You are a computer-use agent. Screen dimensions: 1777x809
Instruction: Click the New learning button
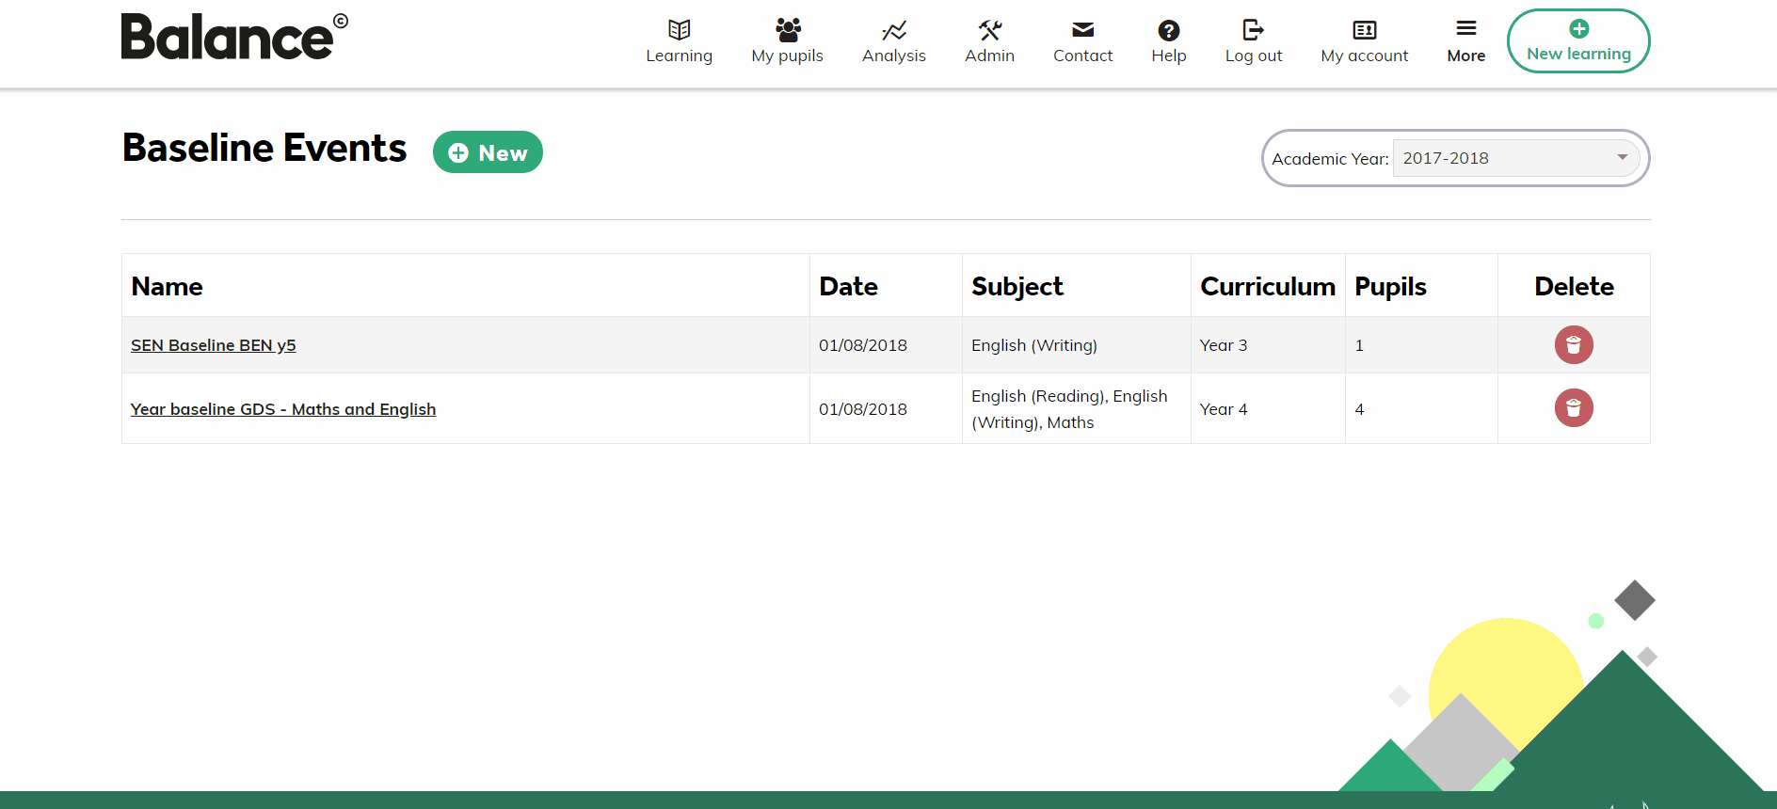pos(1577,41)
